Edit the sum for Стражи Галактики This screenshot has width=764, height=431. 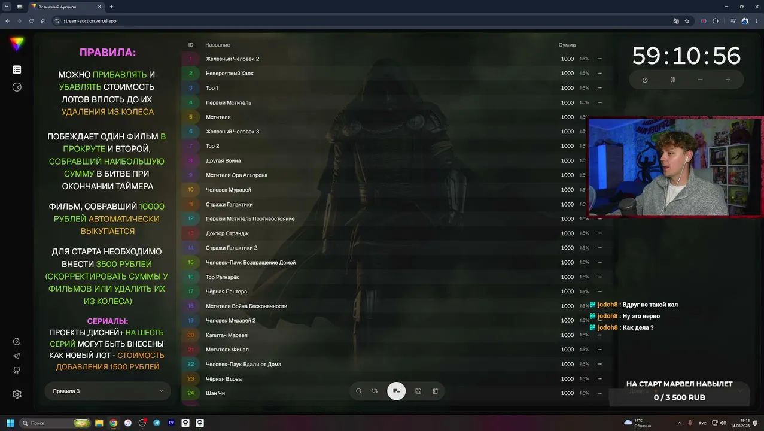[567, 204]
